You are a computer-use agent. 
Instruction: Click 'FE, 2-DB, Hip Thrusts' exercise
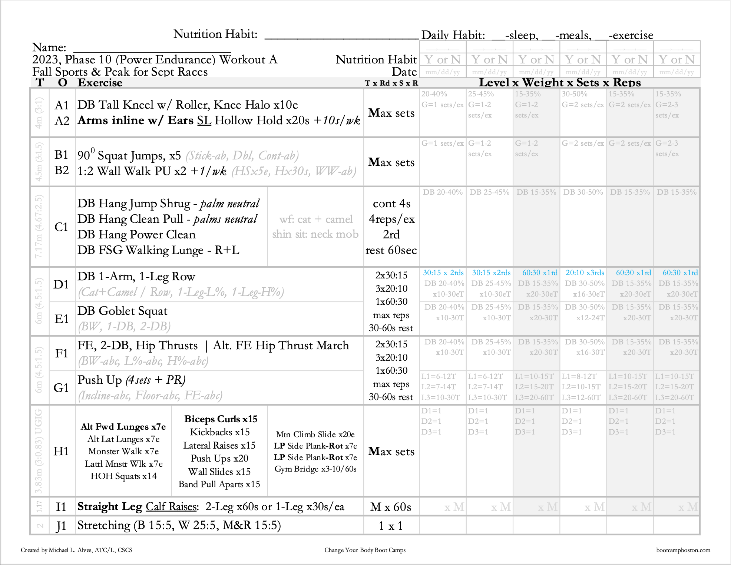[138, 346]
